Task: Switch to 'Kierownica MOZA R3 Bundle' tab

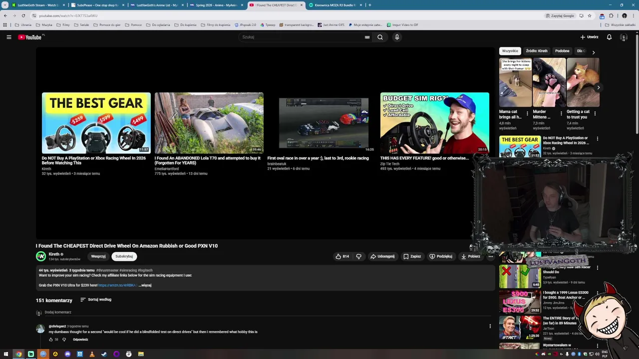Action: click(x=335, y=5)
